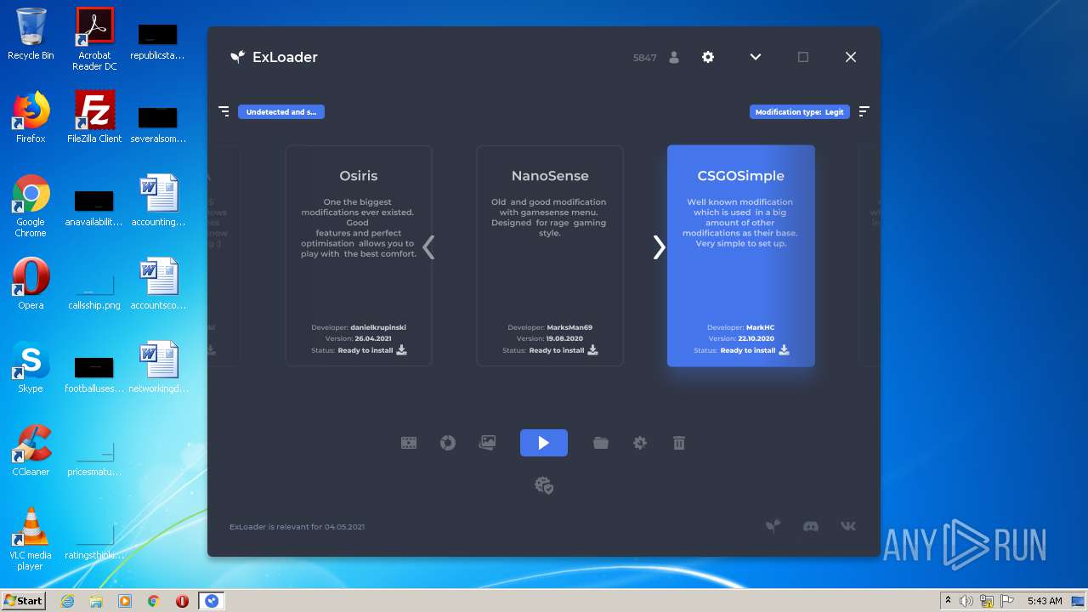
Task: Open the modification gear settings icon in bottom toolbar
Action: click(640, 443)
